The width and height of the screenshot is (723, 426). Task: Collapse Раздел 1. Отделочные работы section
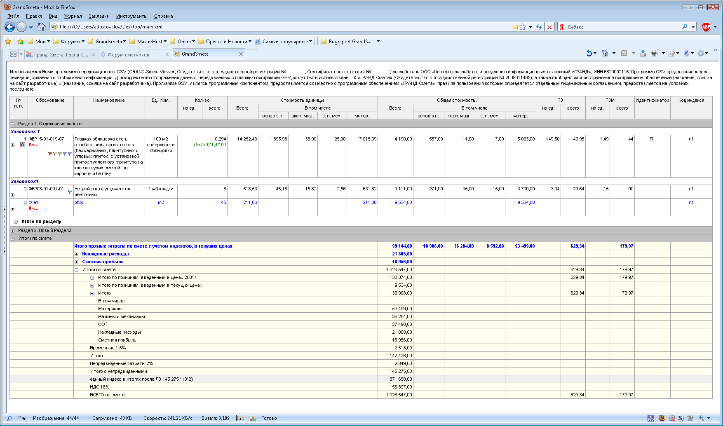point(13,124)
